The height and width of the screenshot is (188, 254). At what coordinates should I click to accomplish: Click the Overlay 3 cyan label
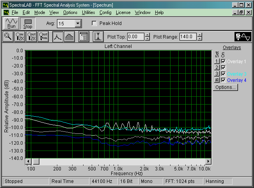pos(237,74)
